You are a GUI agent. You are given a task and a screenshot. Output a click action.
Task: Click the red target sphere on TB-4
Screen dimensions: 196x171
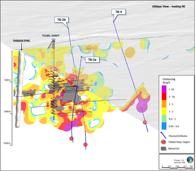145,122
